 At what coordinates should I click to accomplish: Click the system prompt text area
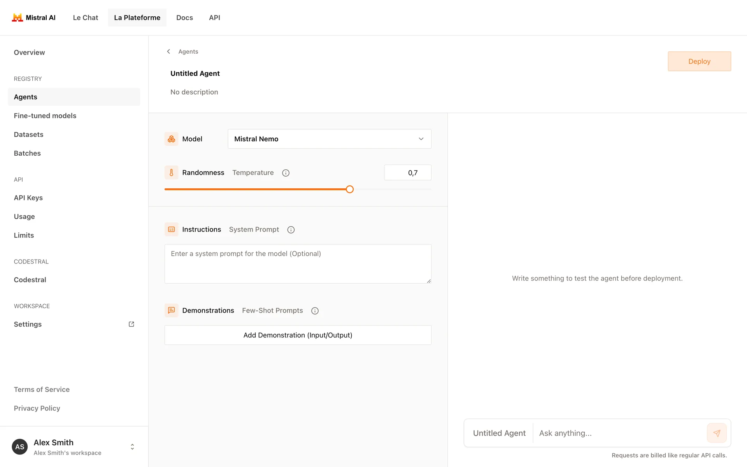click(x=298, y=264)
